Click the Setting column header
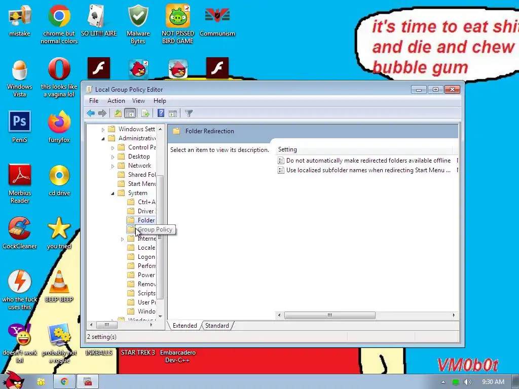 point(363,149)
